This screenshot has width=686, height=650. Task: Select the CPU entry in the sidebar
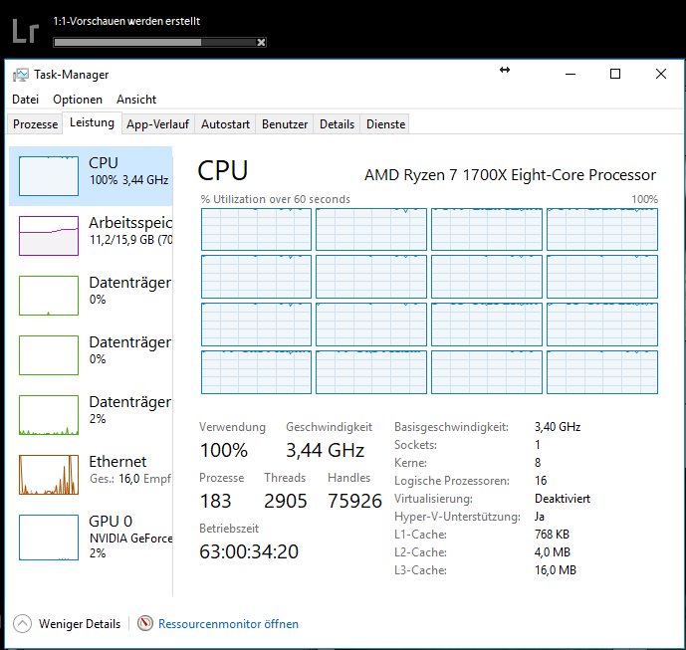click(91, 176)
